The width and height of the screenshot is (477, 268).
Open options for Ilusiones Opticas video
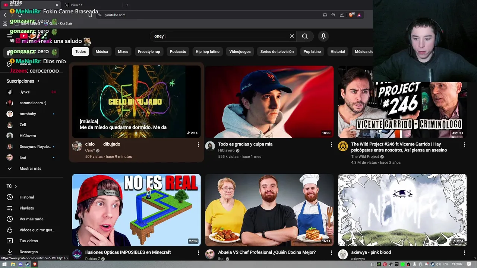click(198, 253)
